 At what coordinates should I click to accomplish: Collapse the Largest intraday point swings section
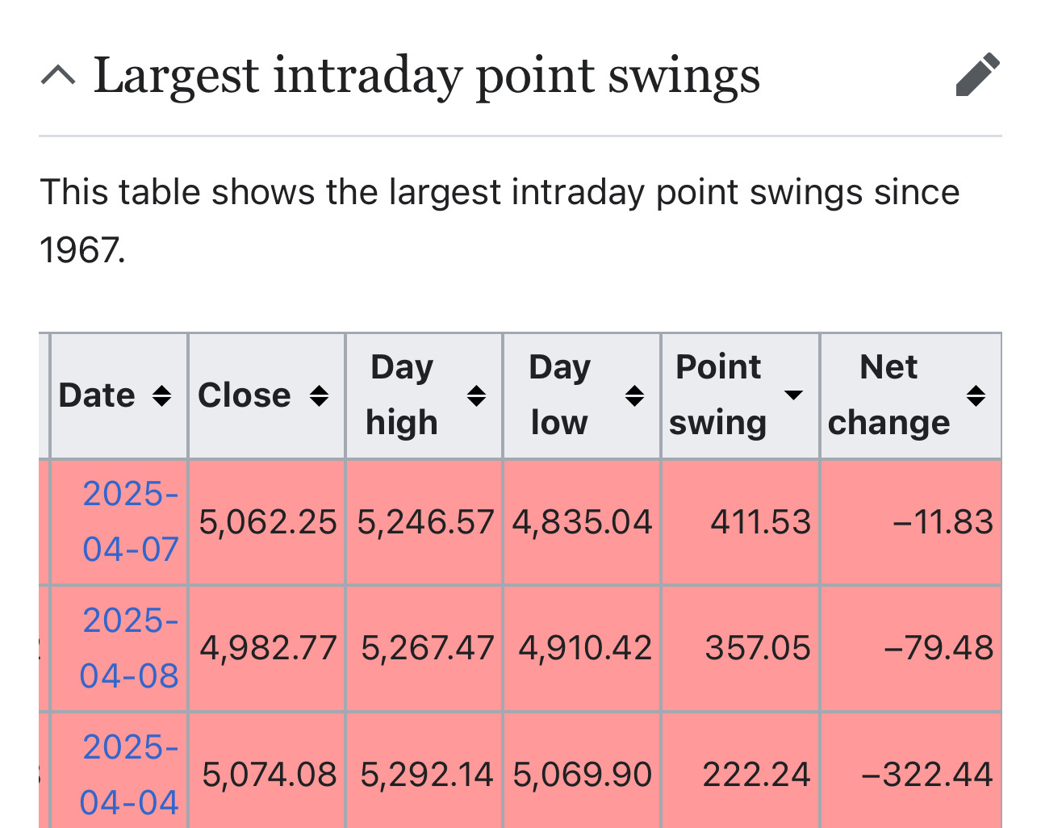[59, 76]
